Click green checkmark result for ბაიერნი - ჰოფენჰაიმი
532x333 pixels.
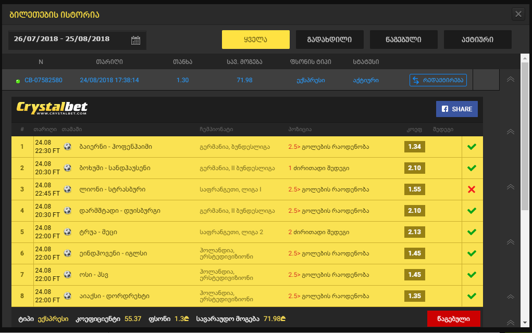point(472,147)
